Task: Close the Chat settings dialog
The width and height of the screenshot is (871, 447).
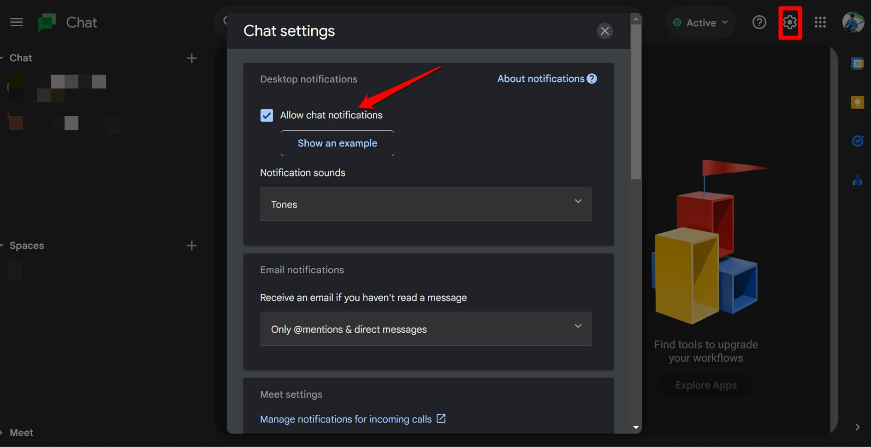Action: pos(605,31)
